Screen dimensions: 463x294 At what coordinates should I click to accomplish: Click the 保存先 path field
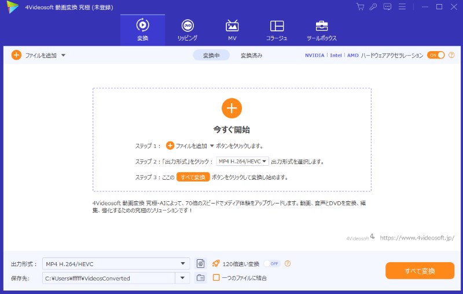109,278
